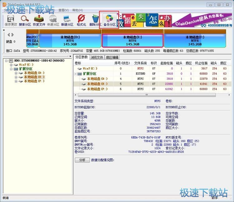The height and width of the screenshot is (202, 234).
Task: Close the left tree panel with X
Action: (x=70, y=56)
